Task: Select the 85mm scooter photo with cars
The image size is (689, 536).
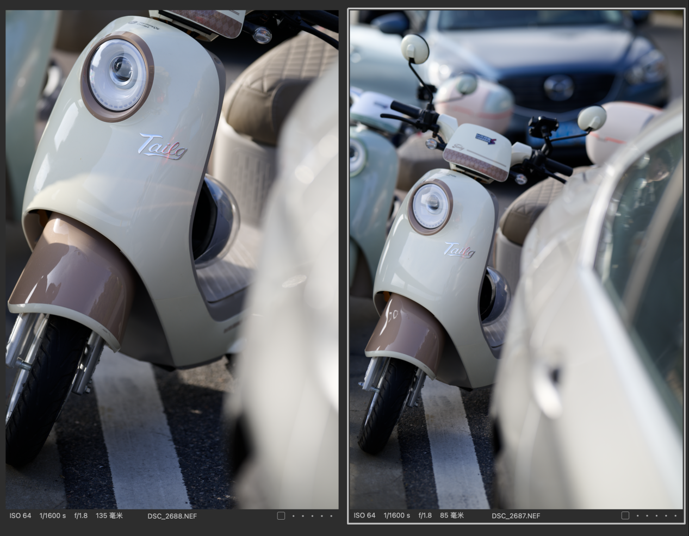Action: pos(516,259)
